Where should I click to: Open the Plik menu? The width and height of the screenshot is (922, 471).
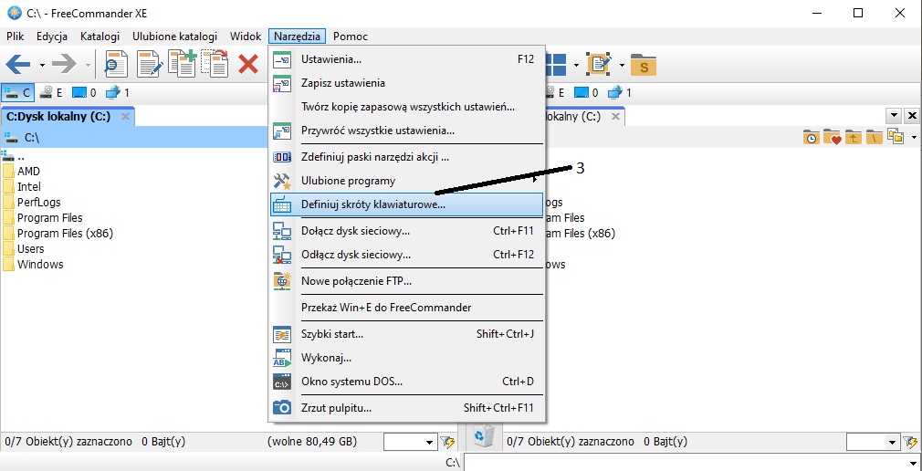tap(16, 37)
